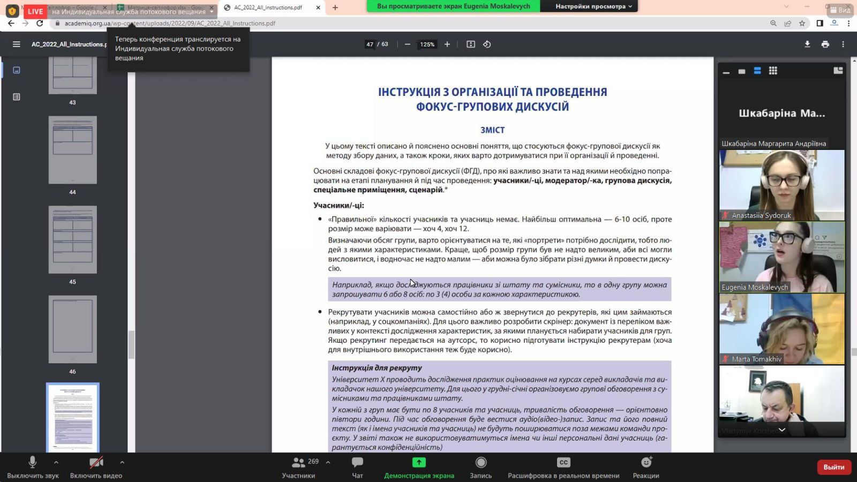The image size is (857, 482).
Task: Reload the PDF page in browser
Action: (40, 23)
